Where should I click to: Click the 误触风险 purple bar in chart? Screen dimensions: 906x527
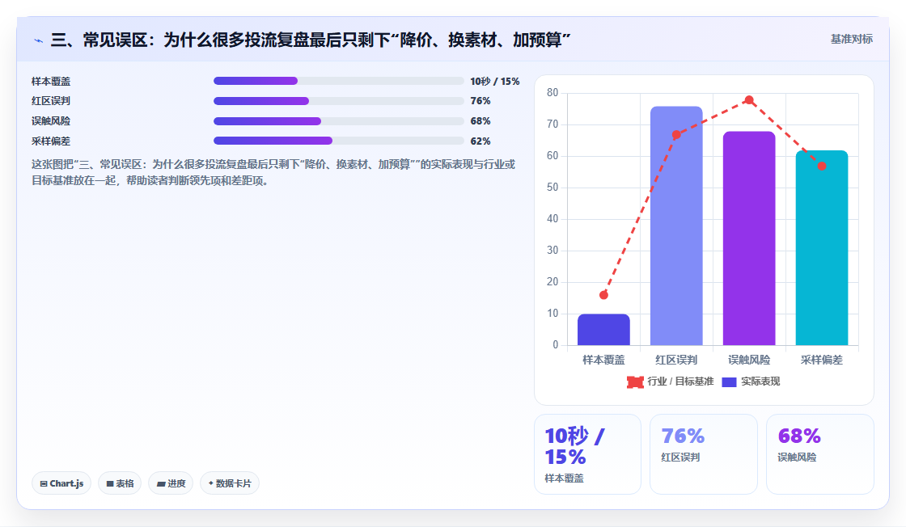coord(749,238)
